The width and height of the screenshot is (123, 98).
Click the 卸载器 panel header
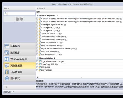tap(19, 8)
